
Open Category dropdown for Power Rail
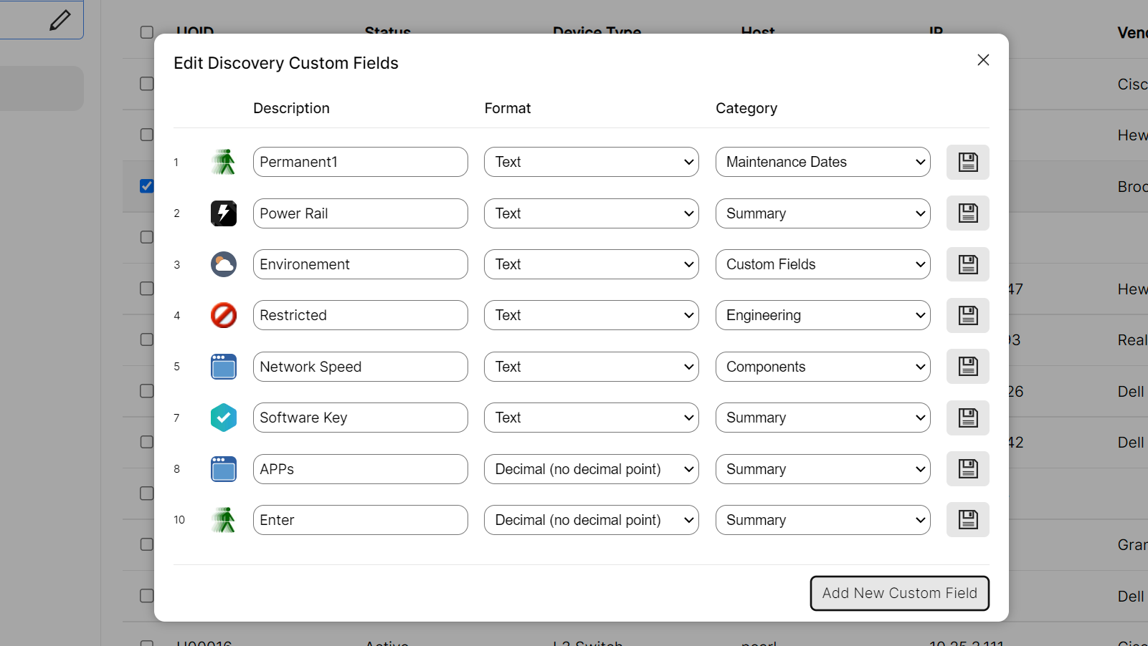[823, 213]
